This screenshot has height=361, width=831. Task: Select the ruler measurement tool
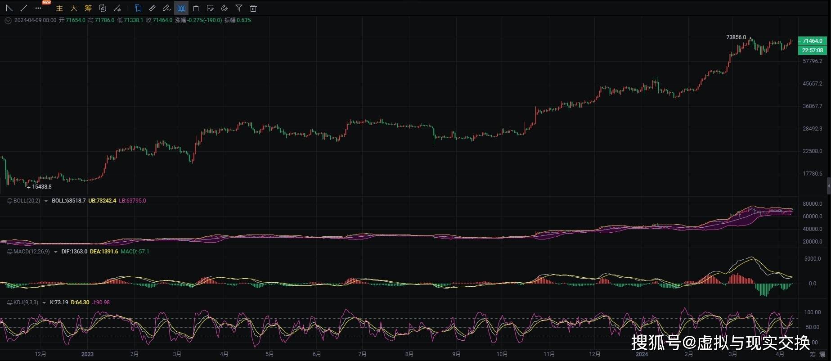[153, 8]
